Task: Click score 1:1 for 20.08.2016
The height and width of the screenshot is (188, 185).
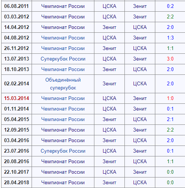Action: click(170, 161)
